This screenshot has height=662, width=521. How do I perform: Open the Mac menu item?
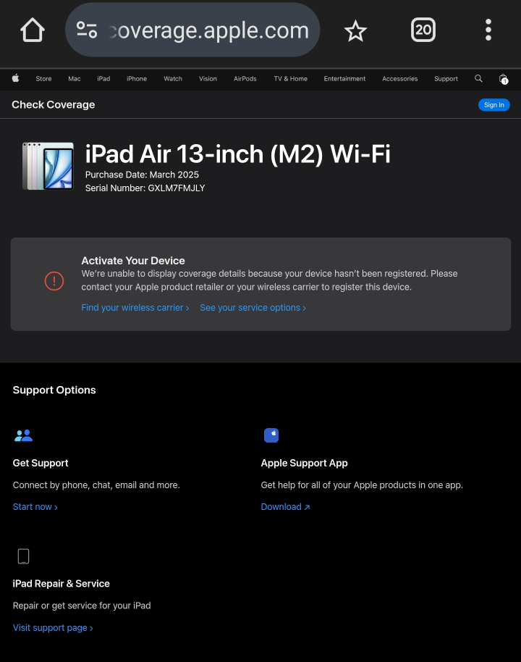[x=75, y=78]
